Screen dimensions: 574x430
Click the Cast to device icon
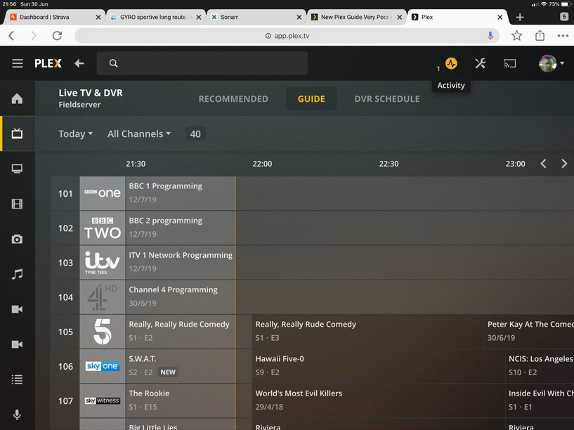pos(509,63)
